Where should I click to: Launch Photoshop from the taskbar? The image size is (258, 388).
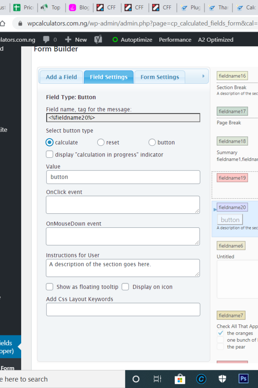pos(244,379)
